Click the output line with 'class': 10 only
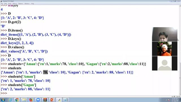Image resolution: width=181 pixels, height=102 pixels. [x=25, y=81]
